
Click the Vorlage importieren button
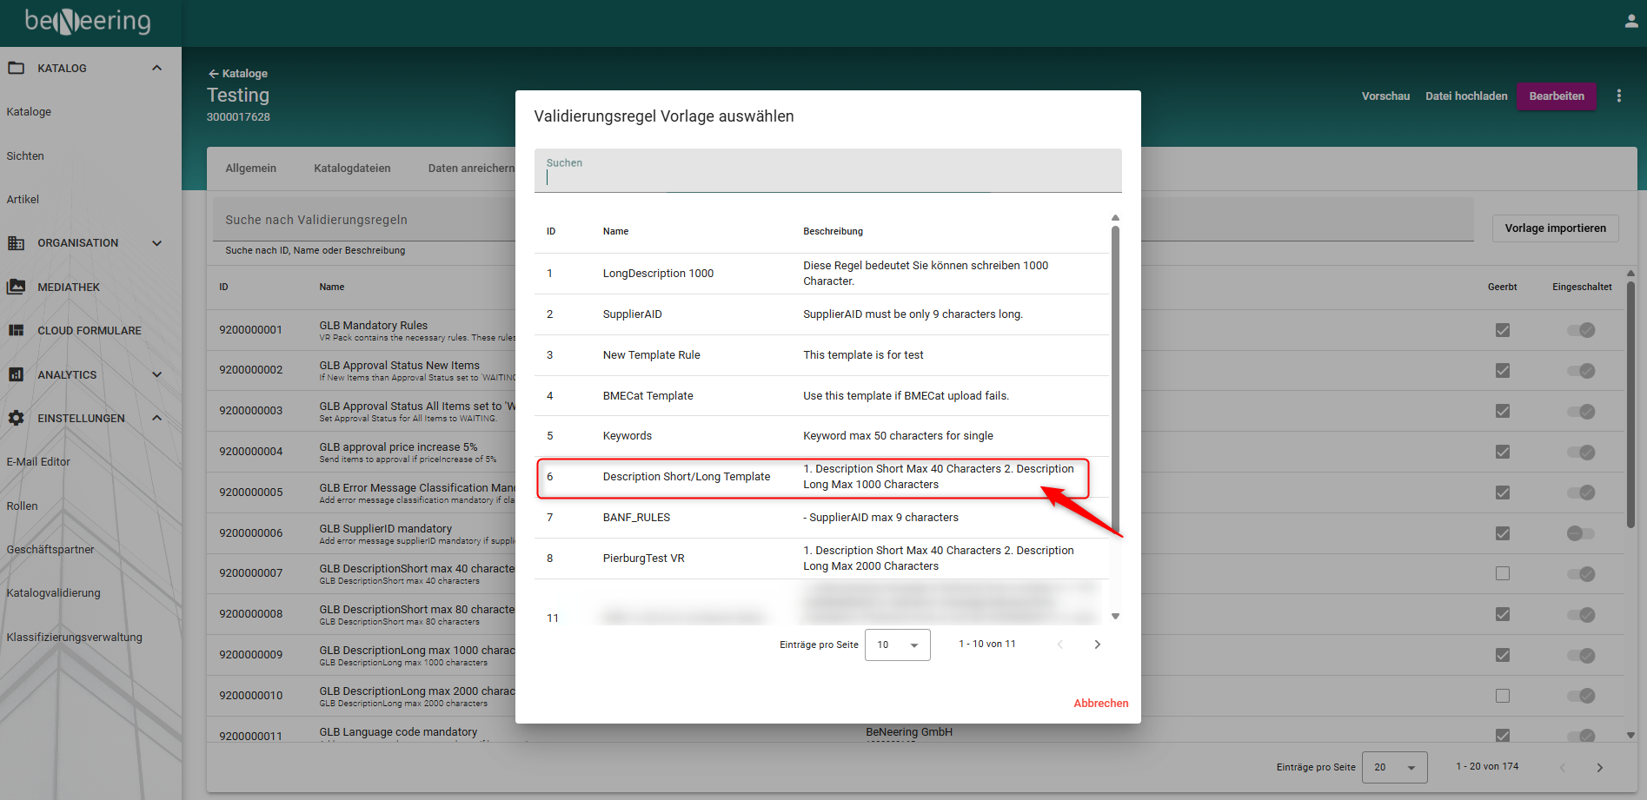coord(1555,228)
